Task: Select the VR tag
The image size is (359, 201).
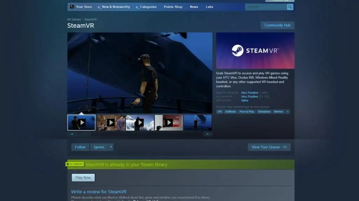Action: click(219, 112)
